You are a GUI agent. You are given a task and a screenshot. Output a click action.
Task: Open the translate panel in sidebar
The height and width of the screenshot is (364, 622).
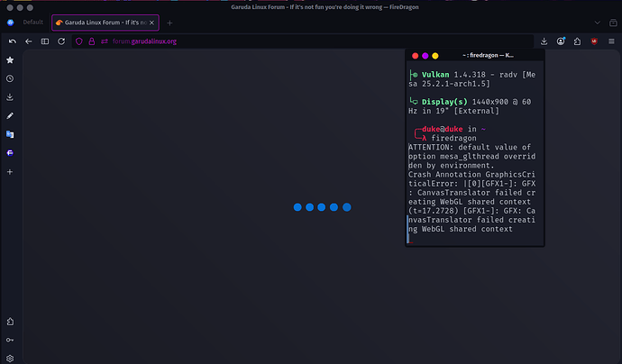tap(10, 134)
